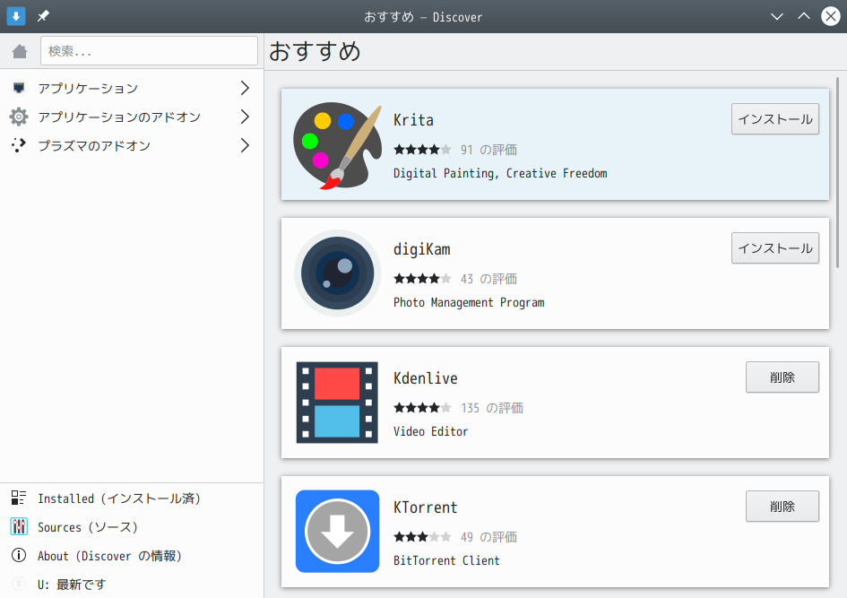Viewport: 847px width, 598px height.
Task: Click the digiKam camera lens icon
Action: coord(337,273)
